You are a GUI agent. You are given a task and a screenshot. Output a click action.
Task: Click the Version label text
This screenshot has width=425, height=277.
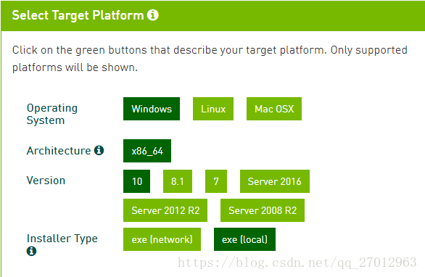(46, 181)
